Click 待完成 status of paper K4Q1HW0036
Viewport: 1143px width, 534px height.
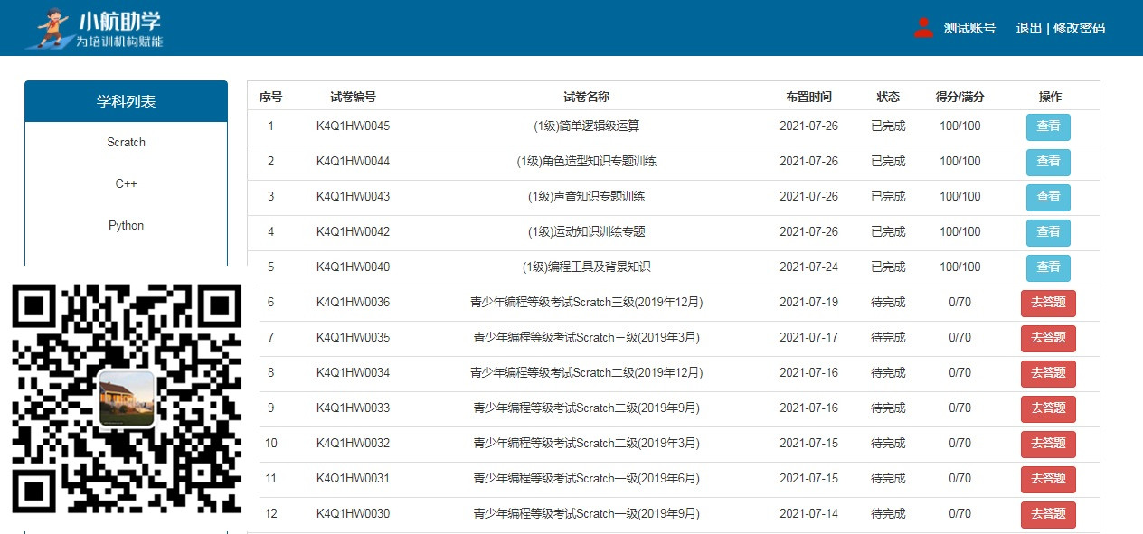(x=888, y=303)
